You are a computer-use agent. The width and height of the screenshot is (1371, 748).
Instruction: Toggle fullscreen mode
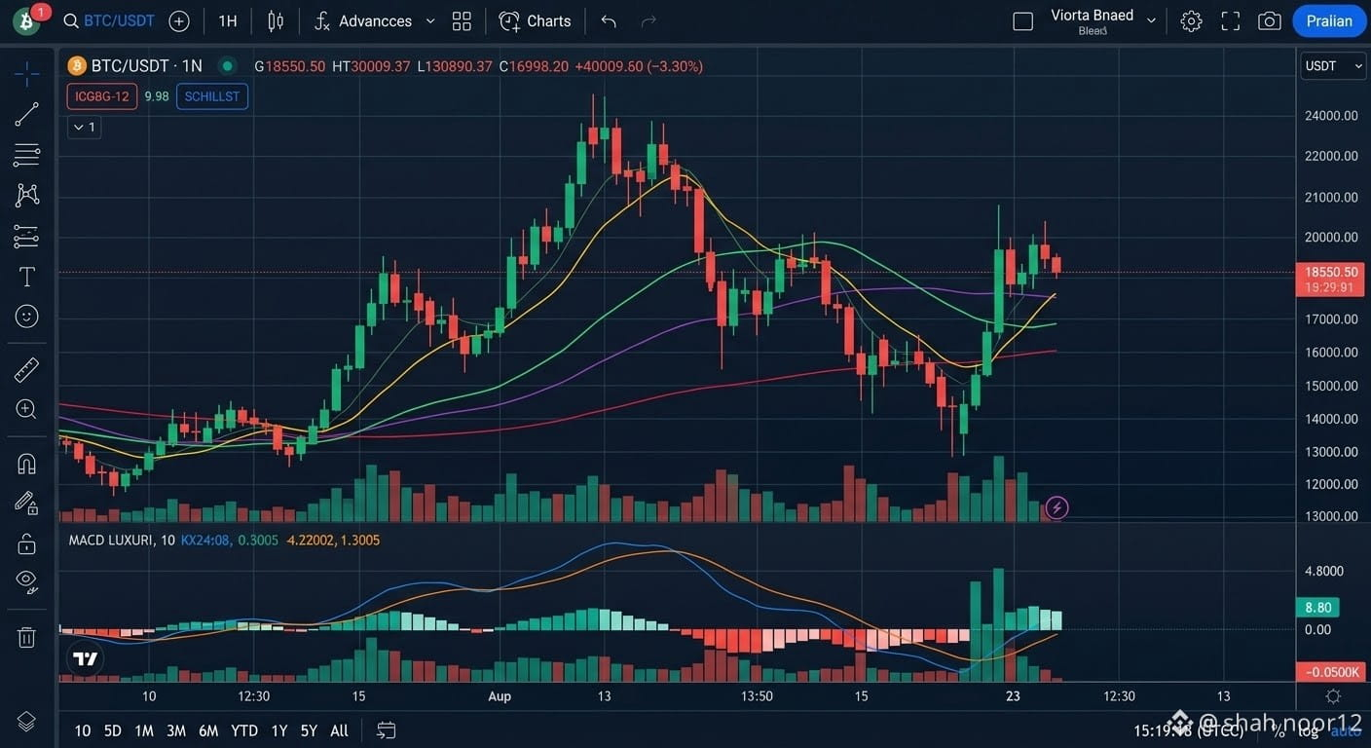coord(1231,20)
